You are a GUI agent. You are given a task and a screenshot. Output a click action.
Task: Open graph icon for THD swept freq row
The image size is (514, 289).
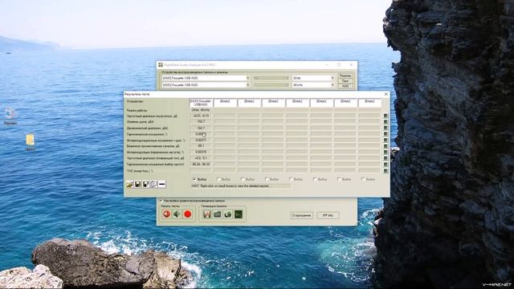[x=385, y=171]
